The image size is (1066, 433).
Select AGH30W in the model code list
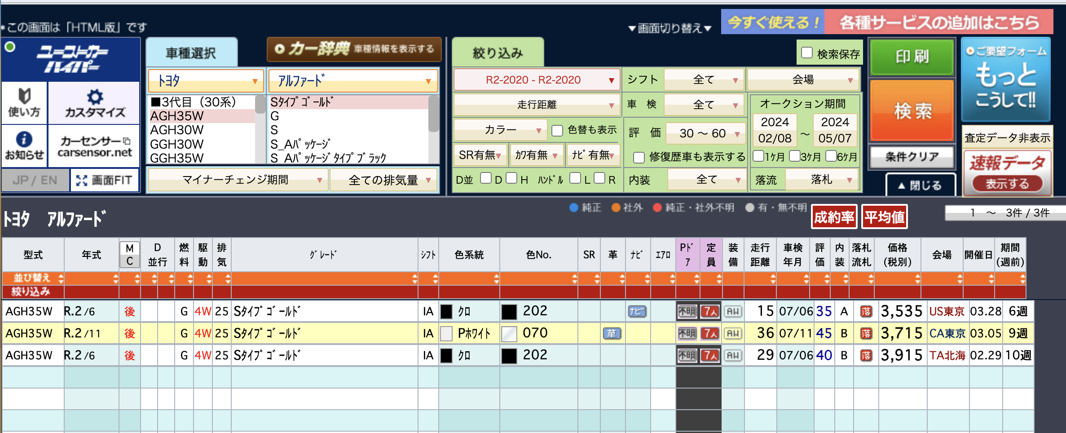202,130
